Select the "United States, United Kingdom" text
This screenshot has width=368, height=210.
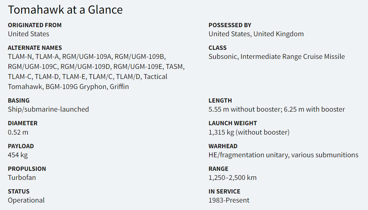[x=256, y=34]
